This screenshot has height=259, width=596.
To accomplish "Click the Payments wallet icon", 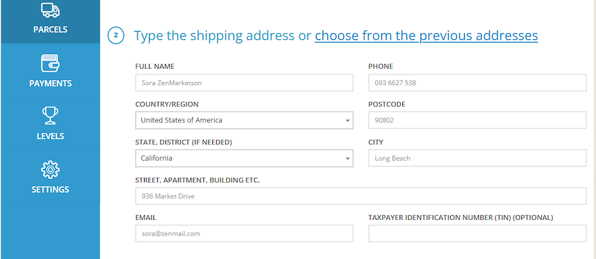I will pyautogui.click(x=50, y=64).
